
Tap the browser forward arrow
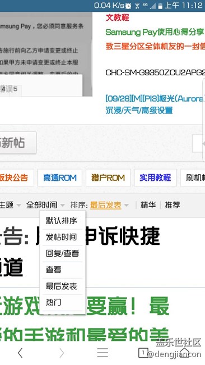[x=62, y=353]
